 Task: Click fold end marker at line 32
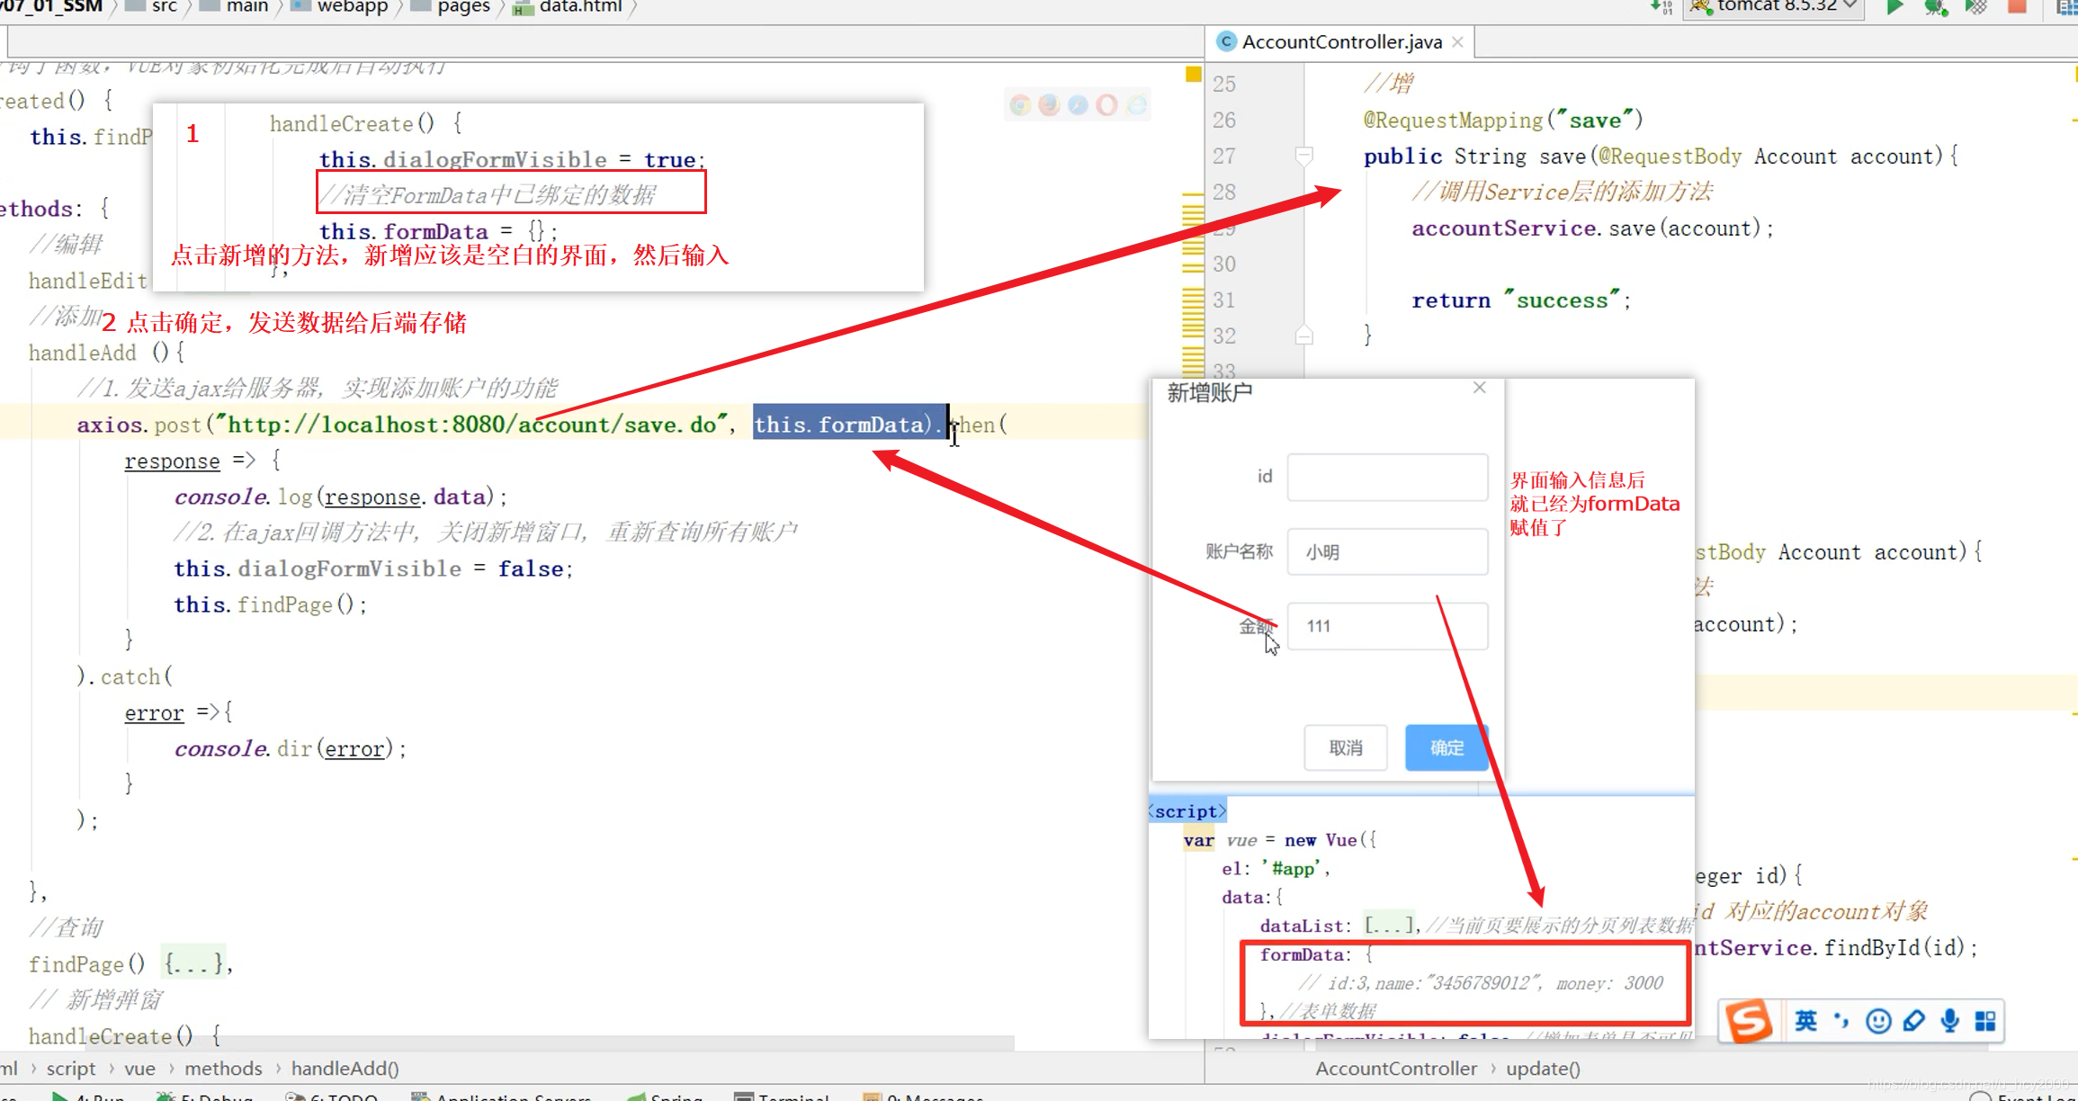pyautogui.click(x=1303, y=336)
